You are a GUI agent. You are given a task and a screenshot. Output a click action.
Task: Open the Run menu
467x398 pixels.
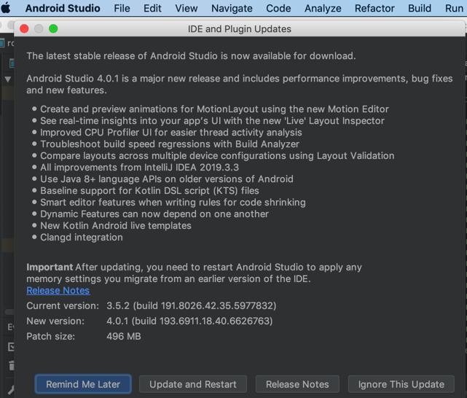coord(454,8)
